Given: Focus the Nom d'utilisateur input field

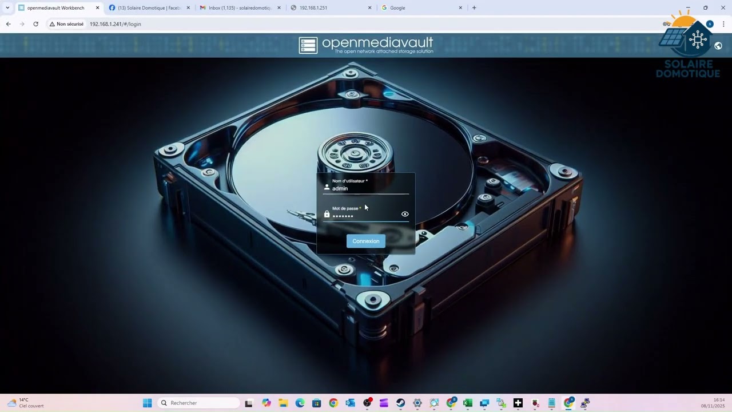Looking at the screenshot, I should (366, 185).
